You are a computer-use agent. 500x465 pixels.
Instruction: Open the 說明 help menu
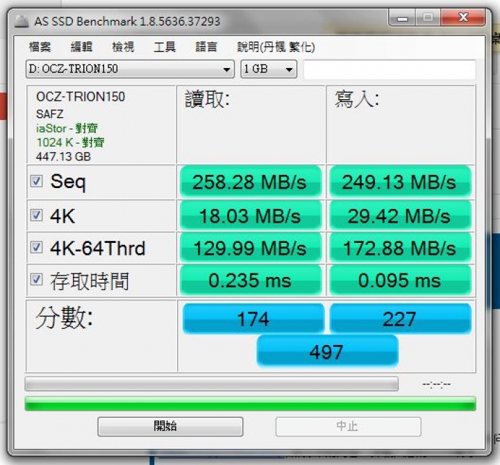(x=276, y=47)
